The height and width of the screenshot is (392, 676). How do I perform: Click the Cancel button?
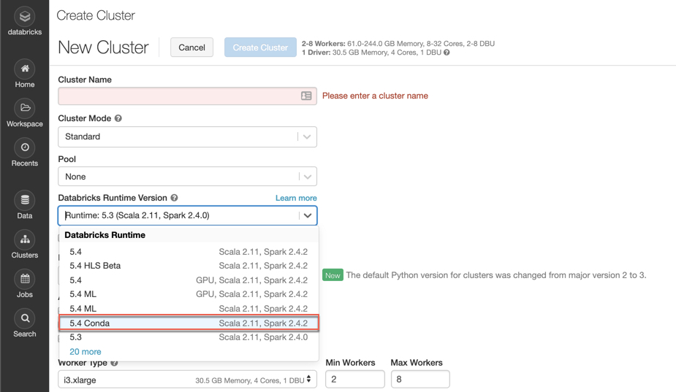pyautogui.click(x=192, y=47)
